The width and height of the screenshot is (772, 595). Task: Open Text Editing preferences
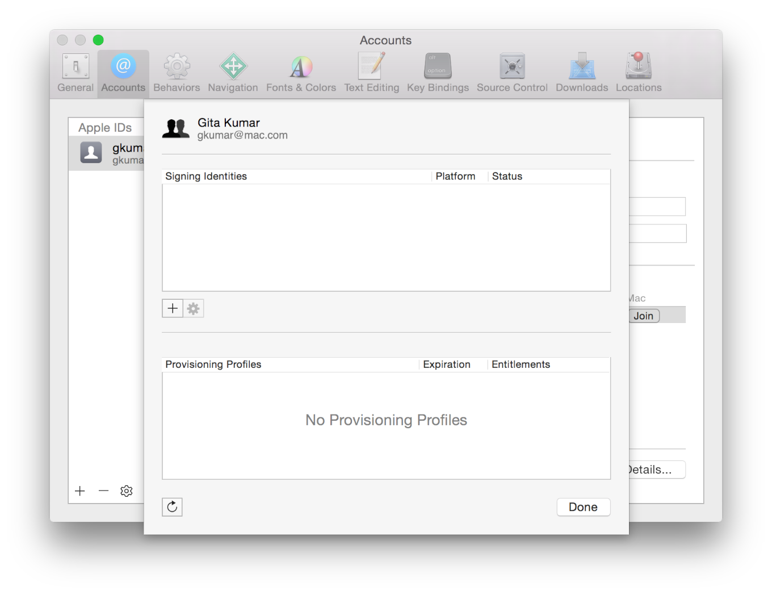tap(371, 74)
